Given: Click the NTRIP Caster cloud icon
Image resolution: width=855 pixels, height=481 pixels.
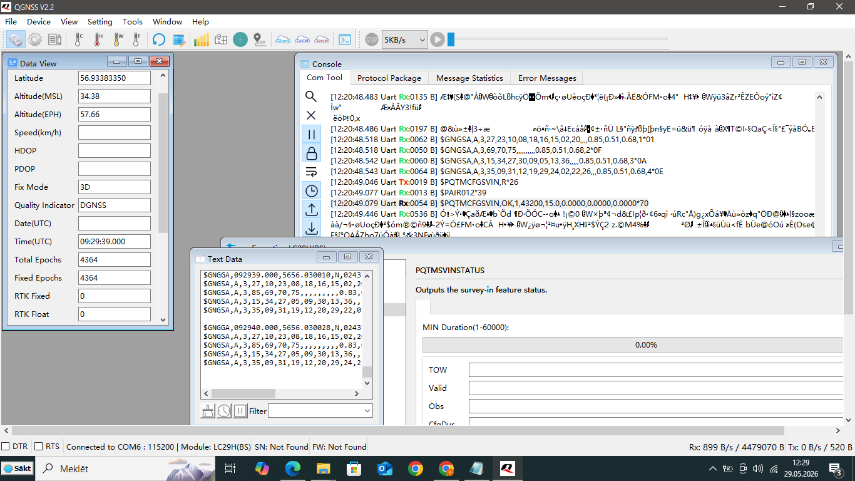Looking at the screenshot, I should 302,39.
